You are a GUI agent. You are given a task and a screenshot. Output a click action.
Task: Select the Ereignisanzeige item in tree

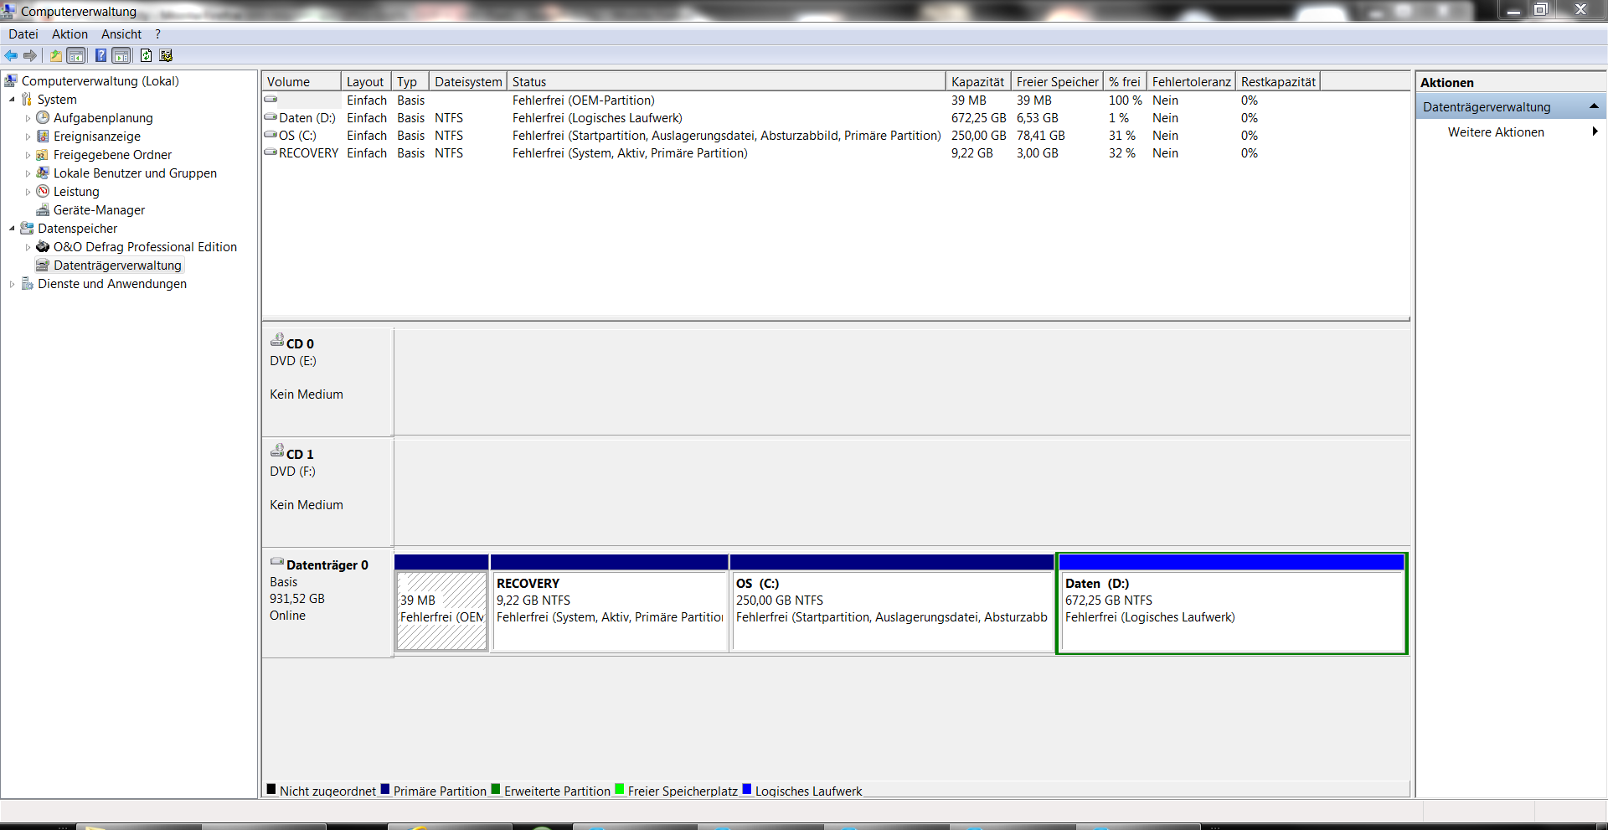click(96, 137)
